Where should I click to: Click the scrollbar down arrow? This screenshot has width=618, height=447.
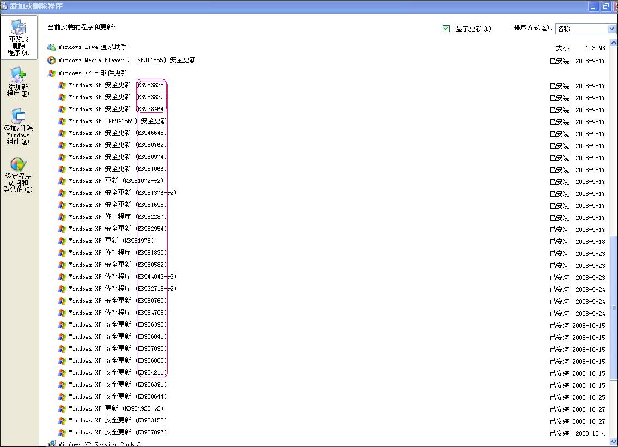(x=614, y=442)
